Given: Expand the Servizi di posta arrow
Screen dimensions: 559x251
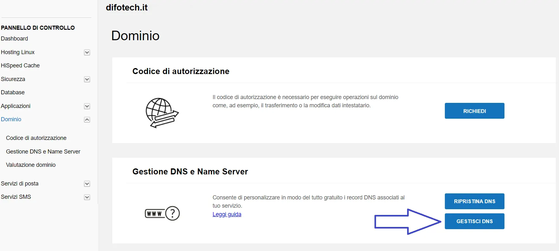Looking at the screenshot, I should click(x=87, y=184).
